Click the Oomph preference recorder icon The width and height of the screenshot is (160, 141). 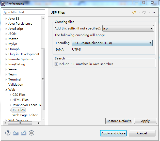[x=31, y=133]
